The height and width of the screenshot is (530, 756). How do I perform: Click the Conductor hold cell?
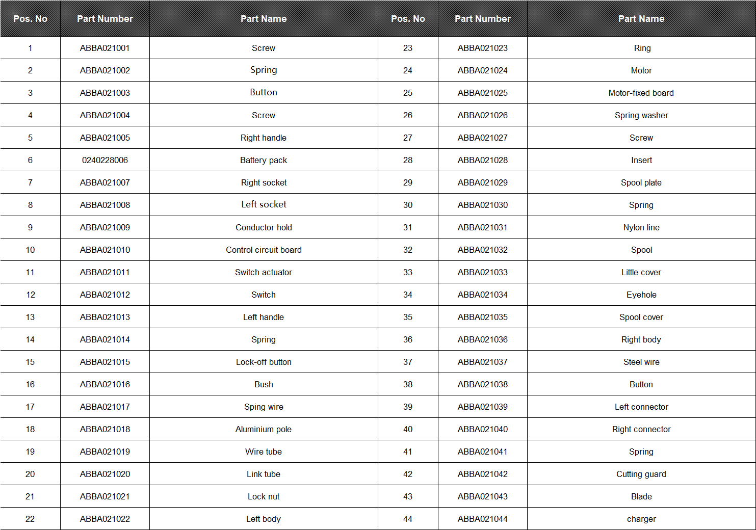click(x=264, y=227)
